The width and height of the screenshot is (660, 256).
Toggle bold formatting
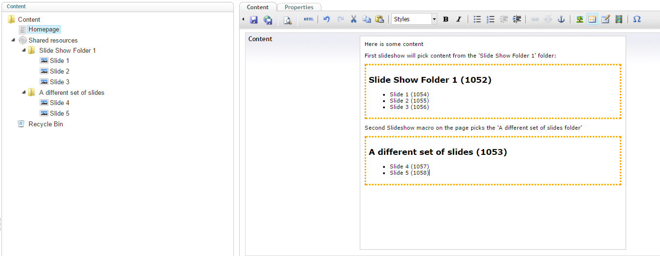[445, 19]
